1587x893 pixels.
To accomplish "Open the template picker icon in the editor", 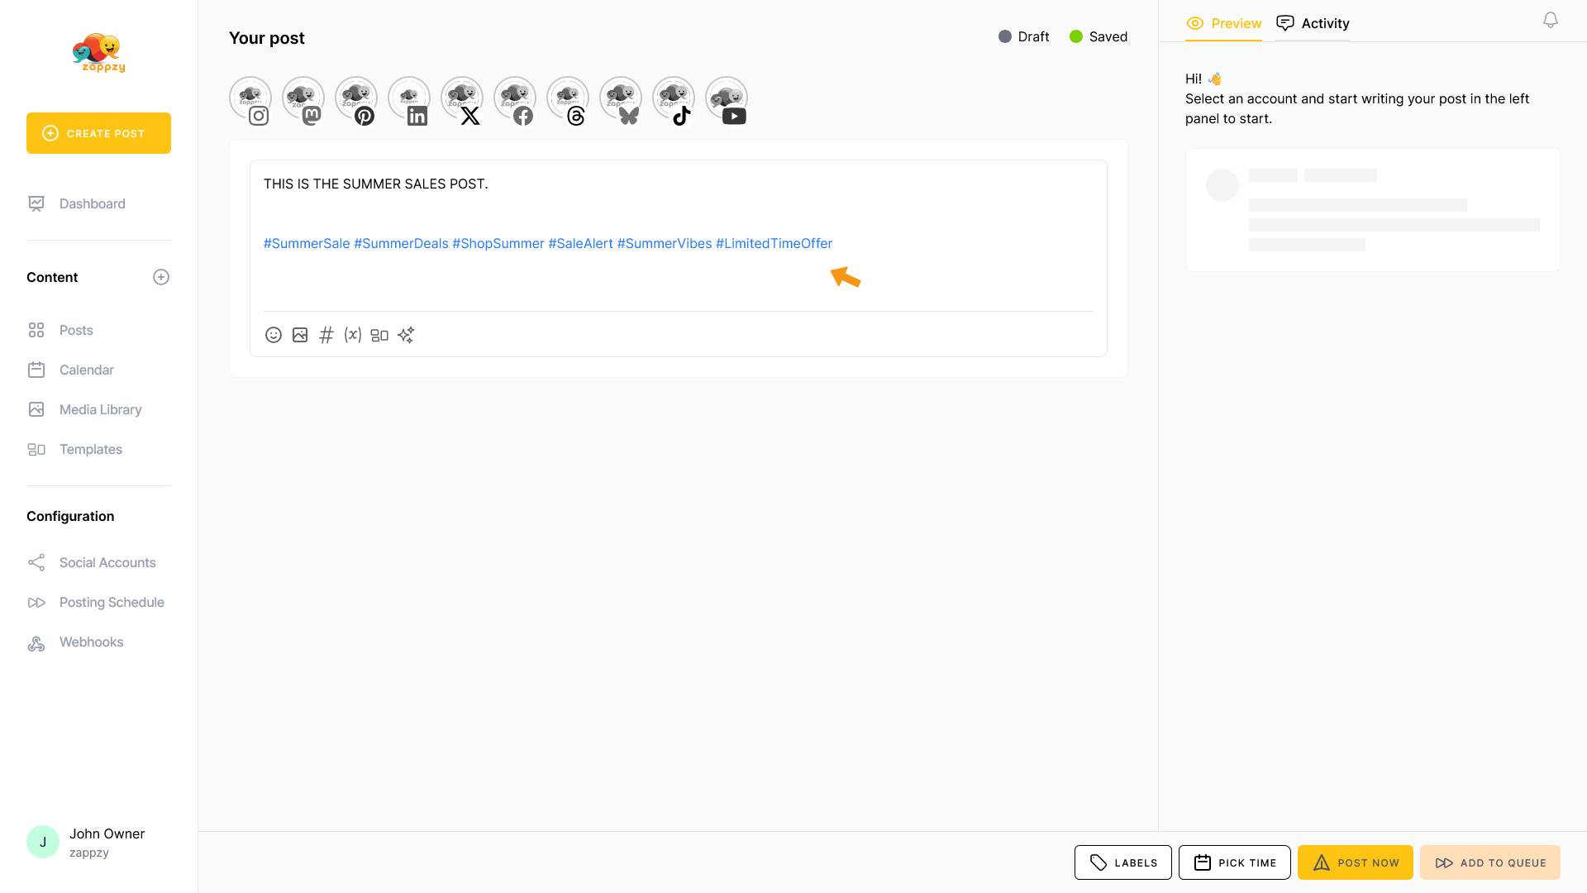I will click(x=379, y=335).
